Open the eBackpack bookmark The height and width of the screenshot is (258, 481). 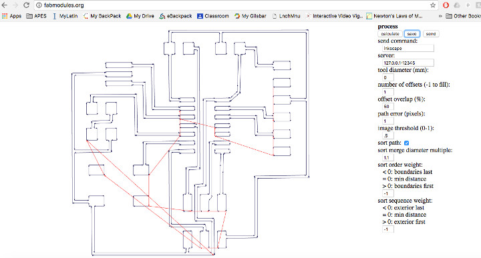pyautogui.click(x=176, y=16)
